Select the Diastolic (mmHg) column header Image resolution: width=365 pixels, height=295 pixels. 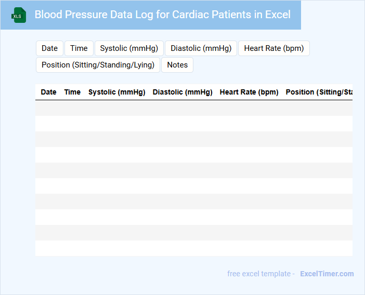[x=182, y=92]
